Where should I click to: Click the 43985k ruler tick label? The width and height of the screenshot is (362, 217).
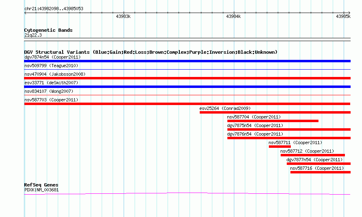[343, 16]
